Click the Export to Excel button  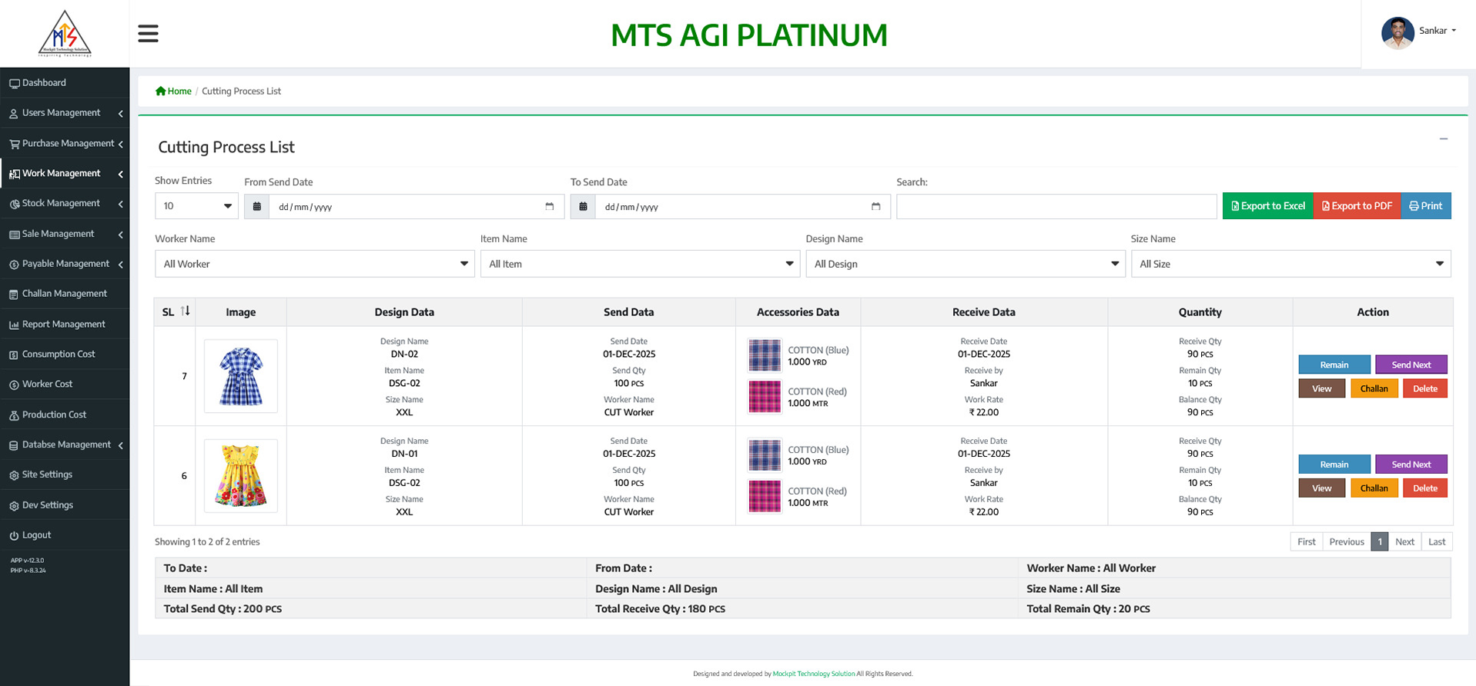1267,206
